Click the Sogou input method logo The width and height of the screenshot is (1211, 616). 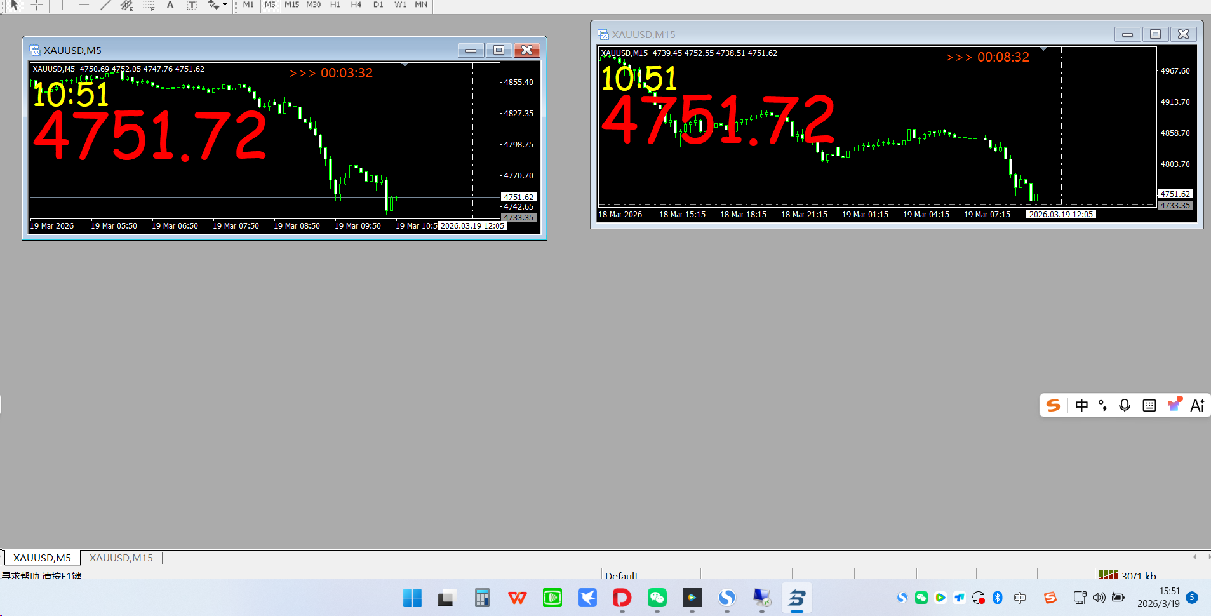[x=1054, y=405]
